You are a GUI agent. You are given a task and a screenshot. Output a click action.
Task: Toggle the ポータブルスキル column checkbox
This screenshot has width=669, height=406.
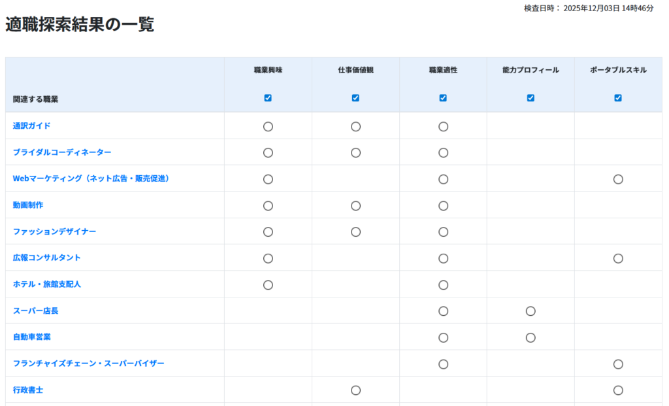[x=618, y=98]
